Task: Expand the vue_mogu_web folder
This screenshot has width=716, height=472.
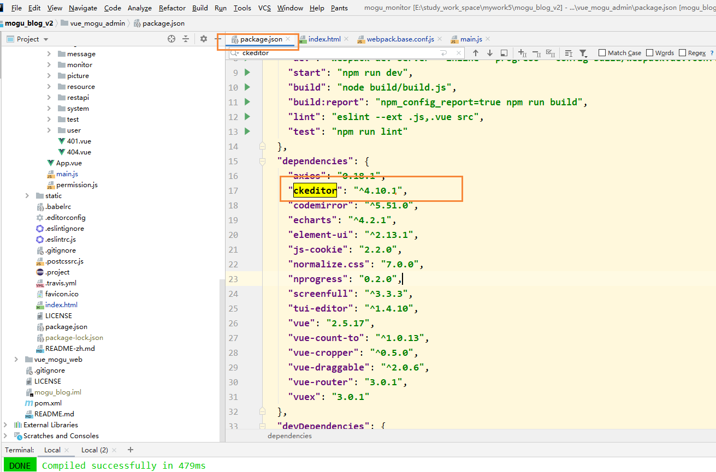Action: pos(16,360)
